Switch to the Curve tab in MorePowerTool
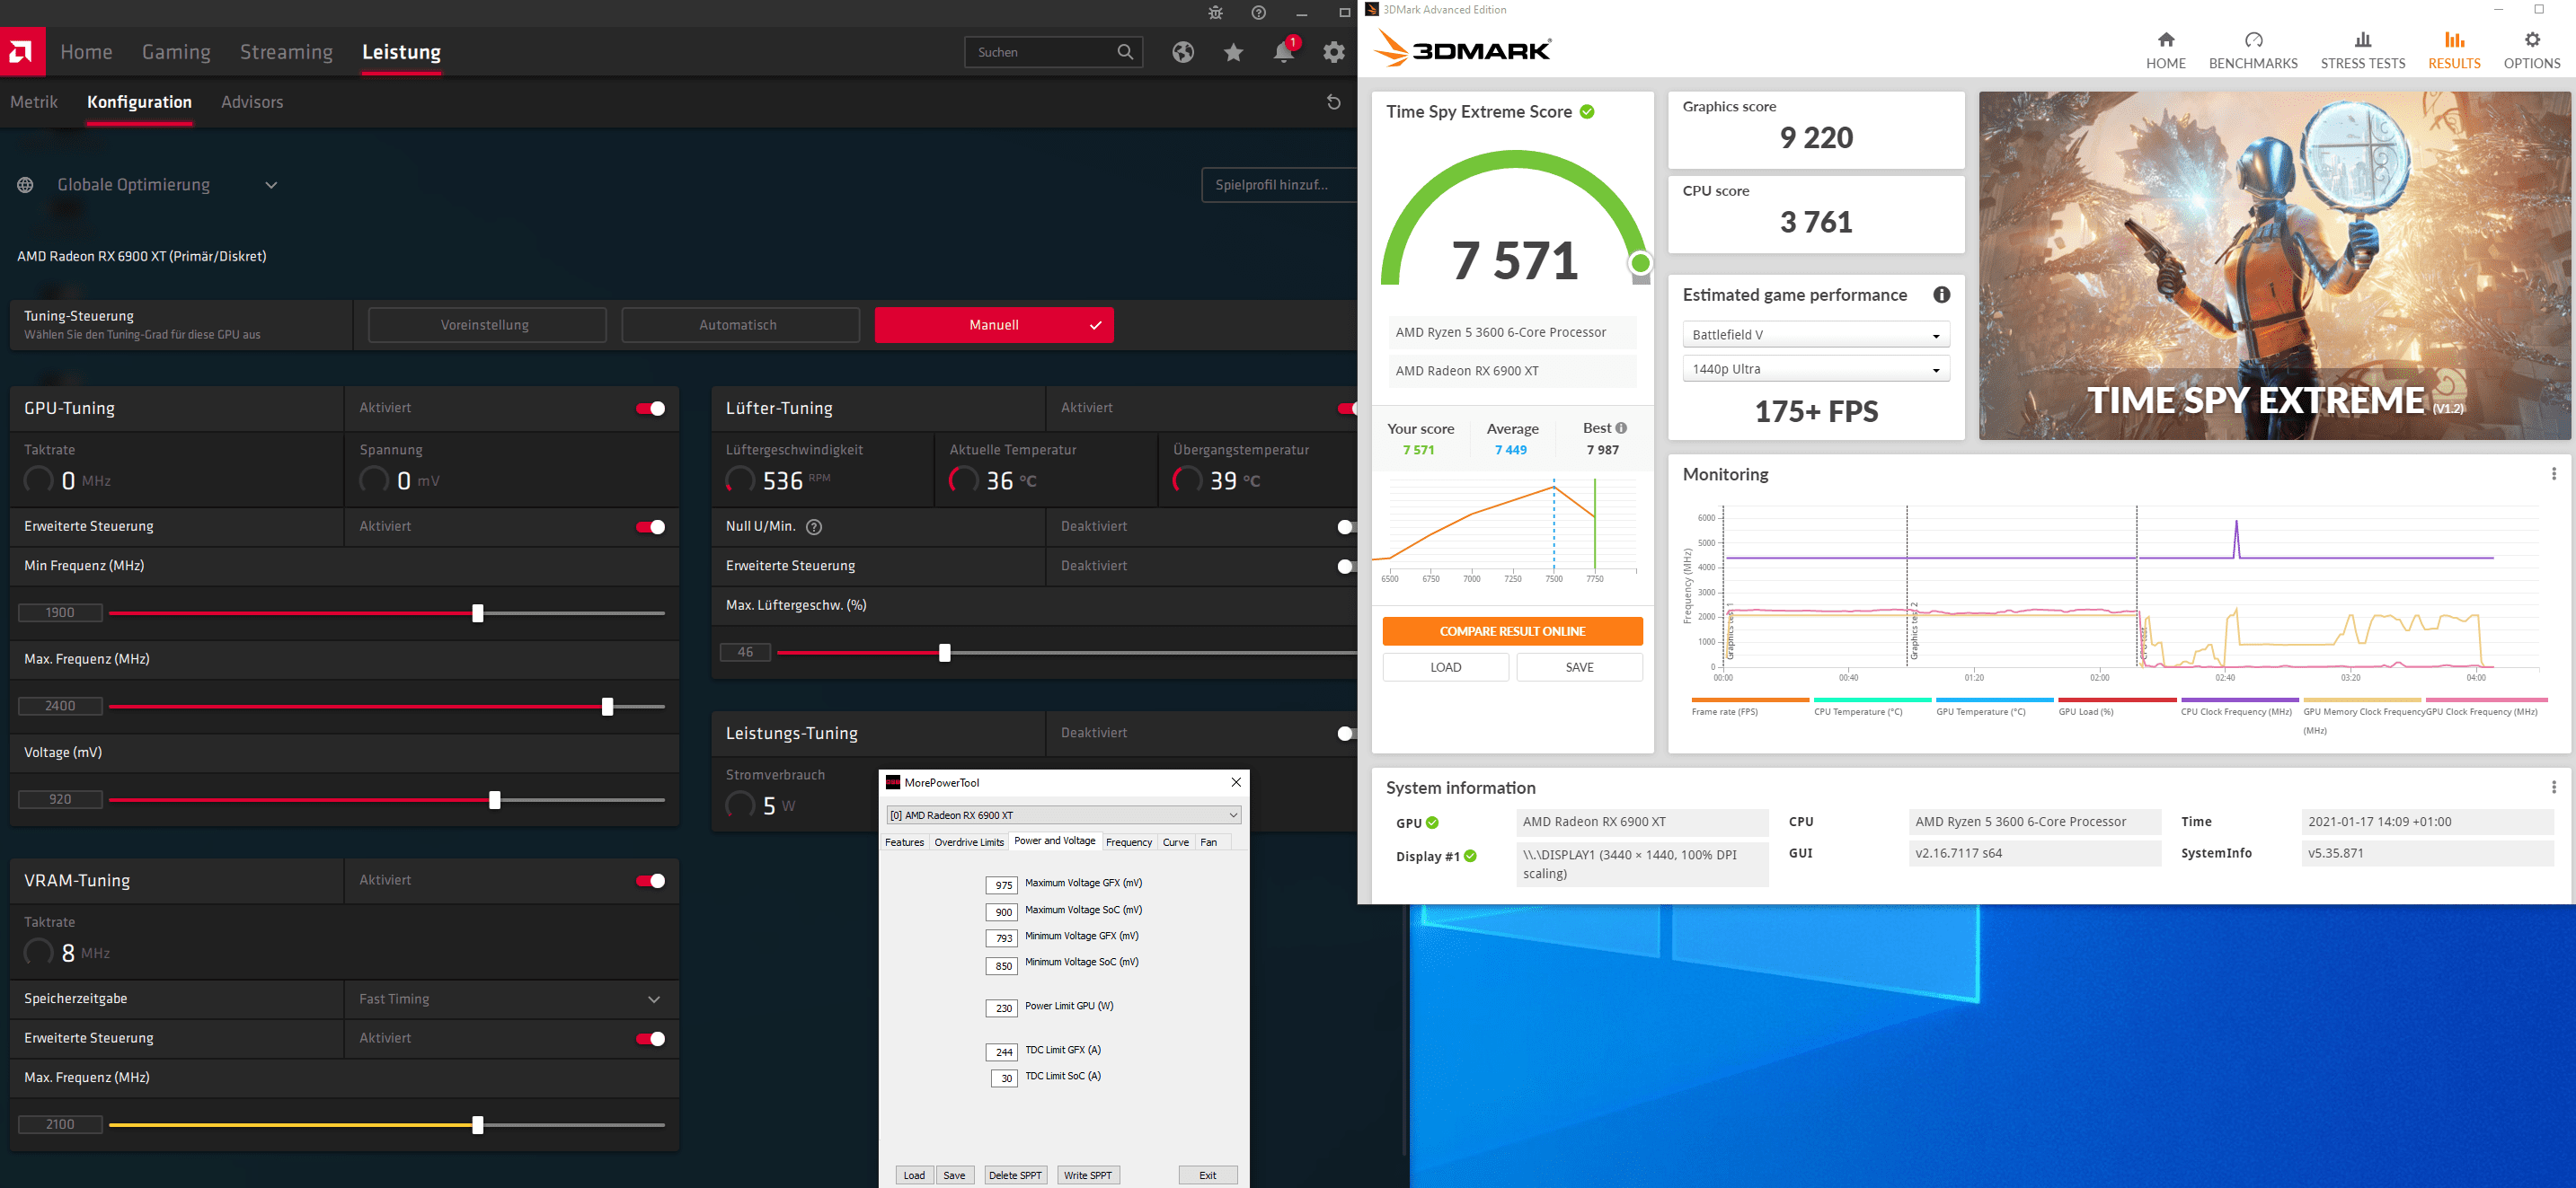The image size is (2576, 1188). click(1175, 842)
